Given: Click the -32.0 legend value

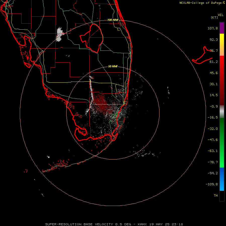Looking at the screenshot, I should pos(213,129).
